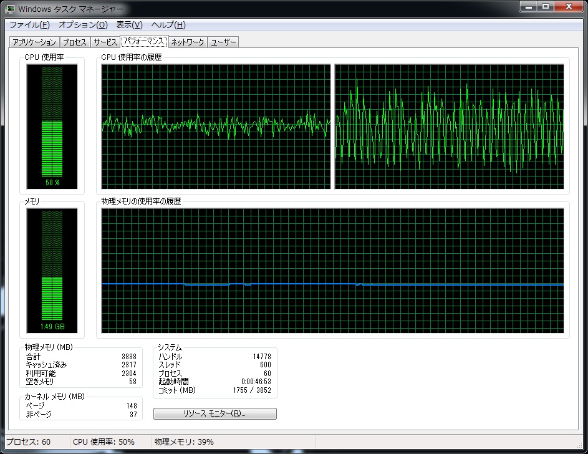Select the パフォーマンス tab
The image size is (588, 454).
(x=145, y=41)
